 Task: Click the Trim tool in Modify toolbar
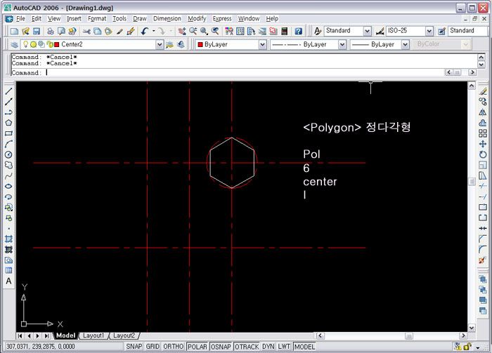[483, 187]
